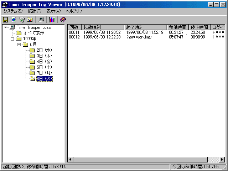The image size is (228, 171).
Task: Click the folder icon next to 1999年
Action: 19,39
